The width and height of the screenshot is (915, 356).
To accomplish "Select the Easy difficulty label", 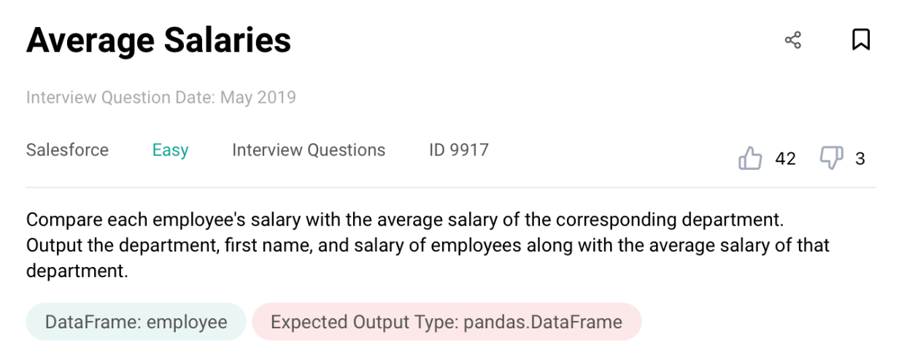I will point(170,150).
